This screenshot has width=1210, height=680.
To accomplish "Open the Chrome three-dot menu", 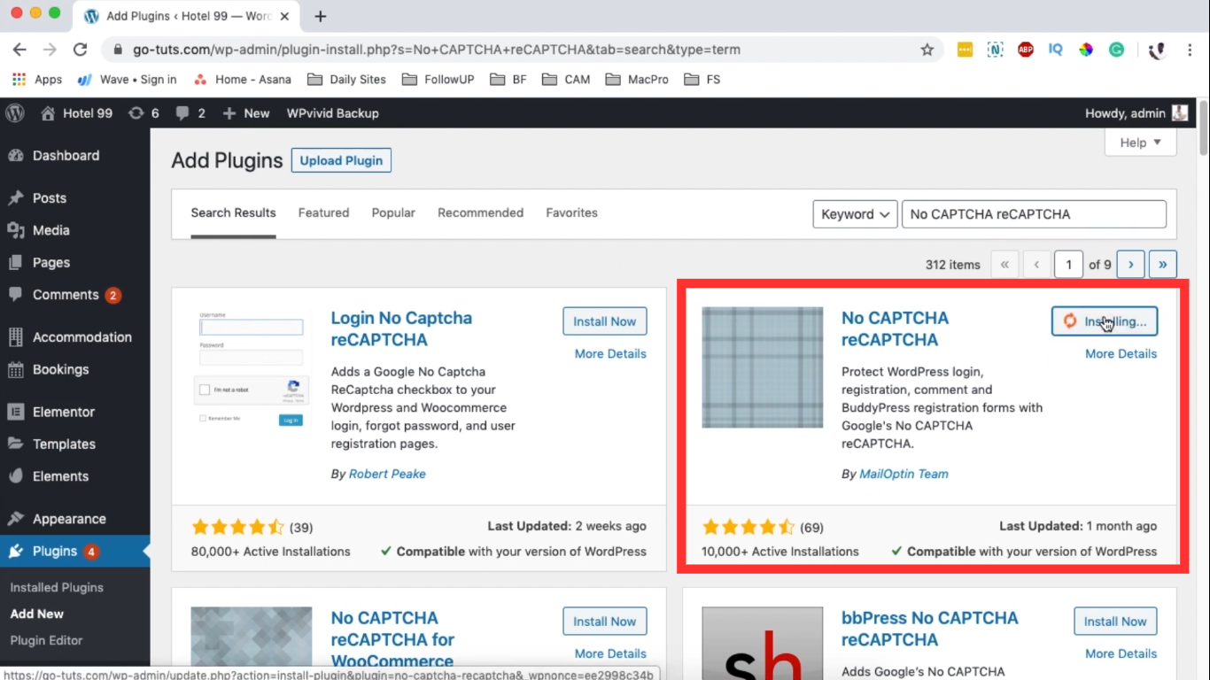I will (1191, 50).
